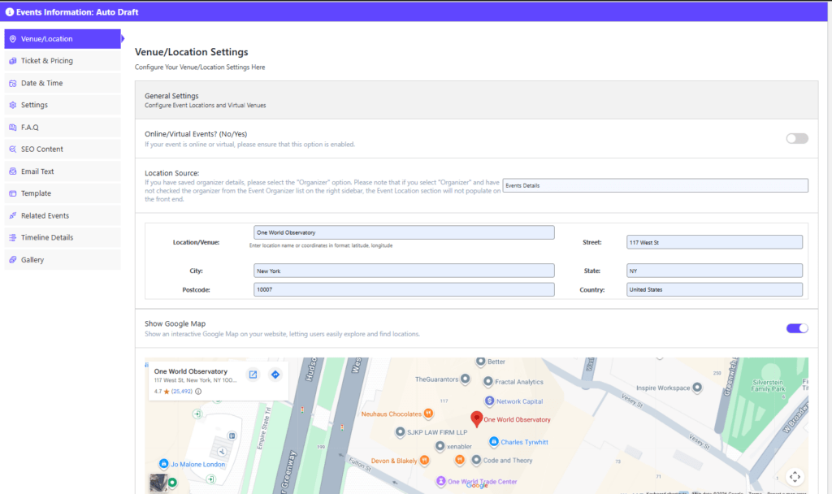Click the Related Events sidebar icon

pos(13,215)
